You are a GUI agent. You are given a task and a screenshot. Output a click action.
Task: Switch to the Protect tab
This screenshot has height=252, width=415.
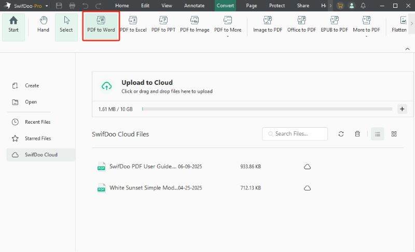[x=277, y=6]
